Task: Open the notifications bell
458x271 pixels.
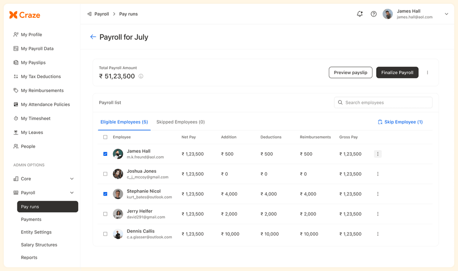Action: pyautogui.click(x=360, y=14)
